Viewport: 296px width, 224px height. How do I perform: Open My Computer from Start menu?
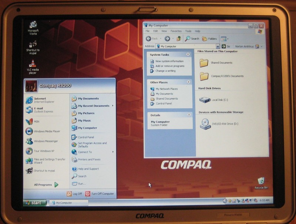84,128
